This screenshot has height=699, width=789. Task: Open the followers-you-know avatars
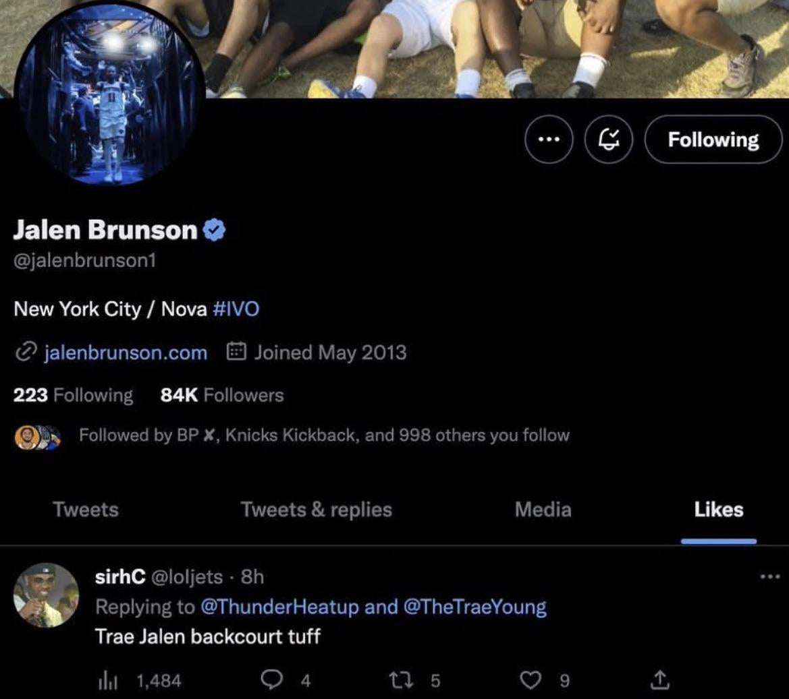tap(38, 437)
